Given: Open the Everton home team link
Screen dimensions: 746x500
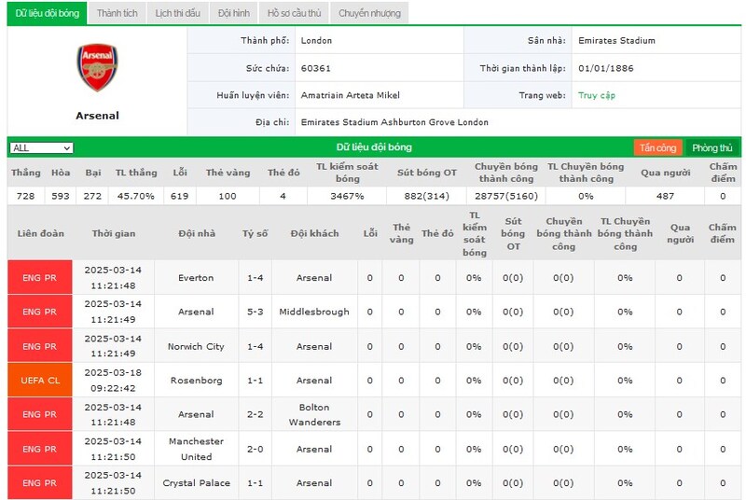Looking at the screenshot, I should (196, 278).
